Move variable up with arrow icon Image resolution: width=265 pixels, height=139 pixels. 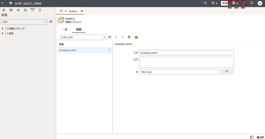click(116, 37)
